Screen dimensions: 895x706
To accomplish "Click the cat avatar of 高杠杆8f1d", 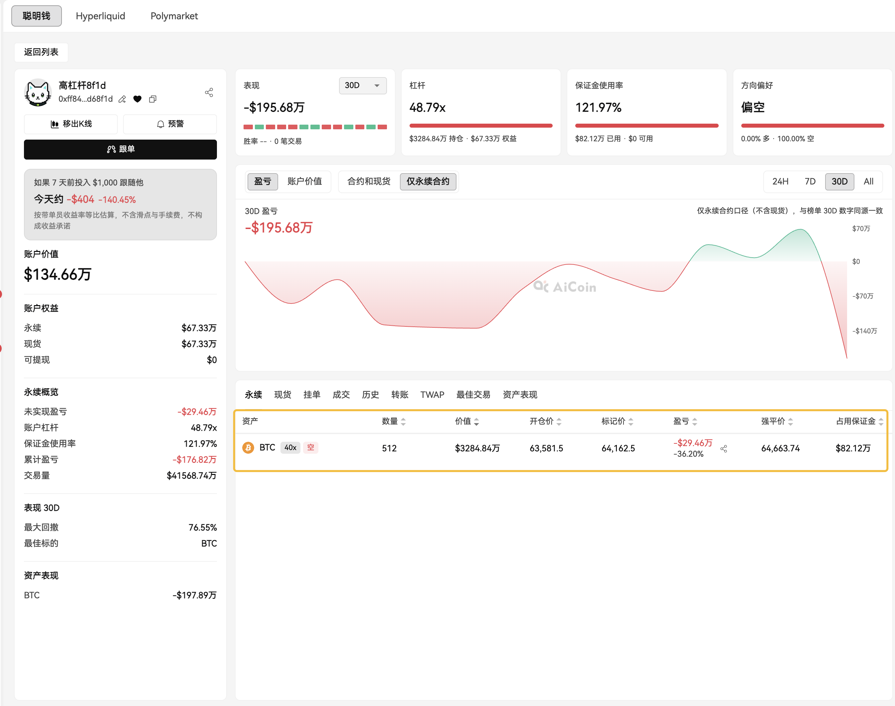I will 38,92.
